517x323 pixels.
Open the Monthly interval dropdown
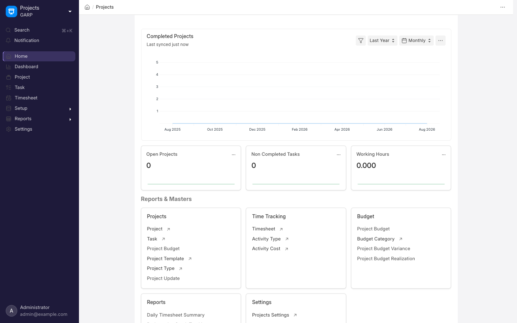pos(416,41)
